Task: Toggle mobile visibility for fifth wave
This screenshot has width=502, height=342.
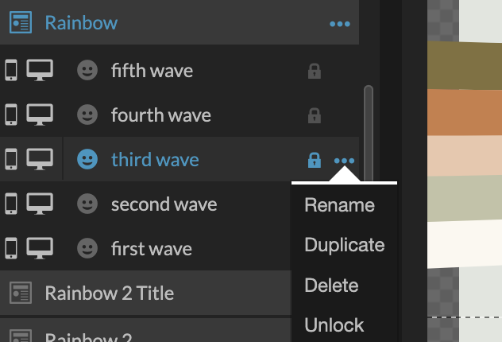Action: 11,70
